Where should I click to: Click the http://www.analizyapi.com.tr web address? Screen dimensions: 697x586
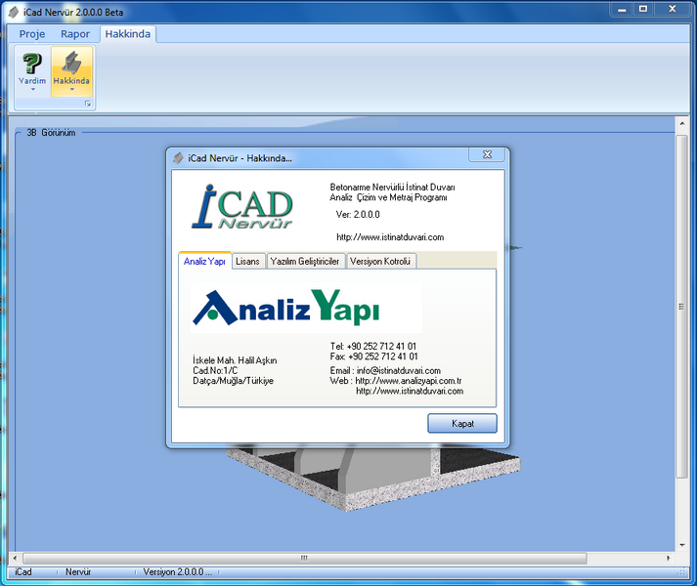point(408,381)
